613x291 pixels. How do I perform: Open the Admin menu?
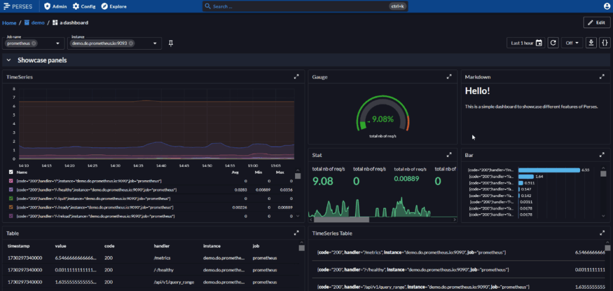point(55,6)
